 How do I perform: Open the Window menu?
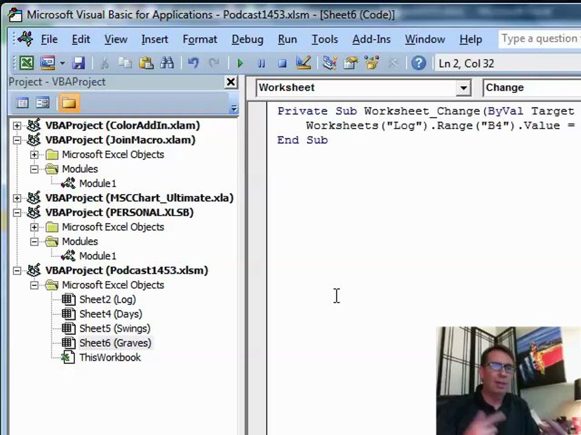[425, 39]
